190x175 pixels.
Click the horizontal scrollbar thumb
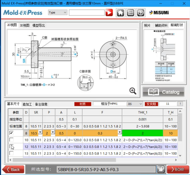[64, 160]
